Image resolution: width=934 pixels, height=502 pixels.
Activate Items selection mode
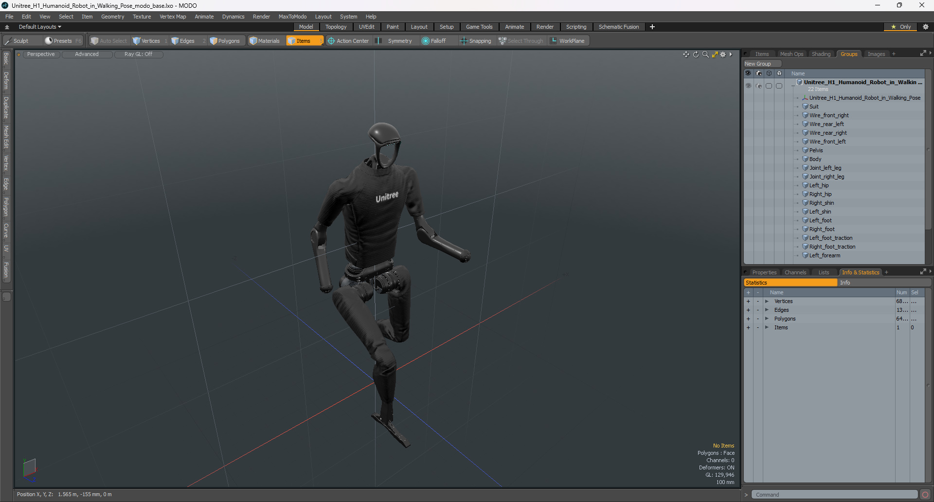tap(305, 41)
